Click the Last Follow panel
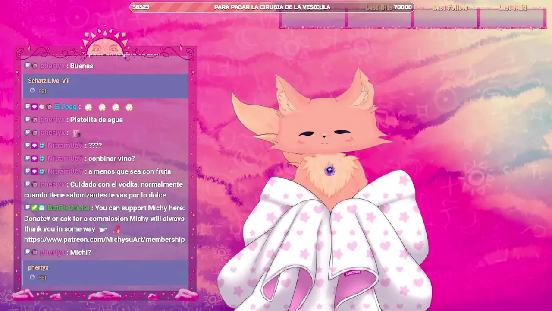The width and height of the screenshot is (552, 311). (446, 18)
